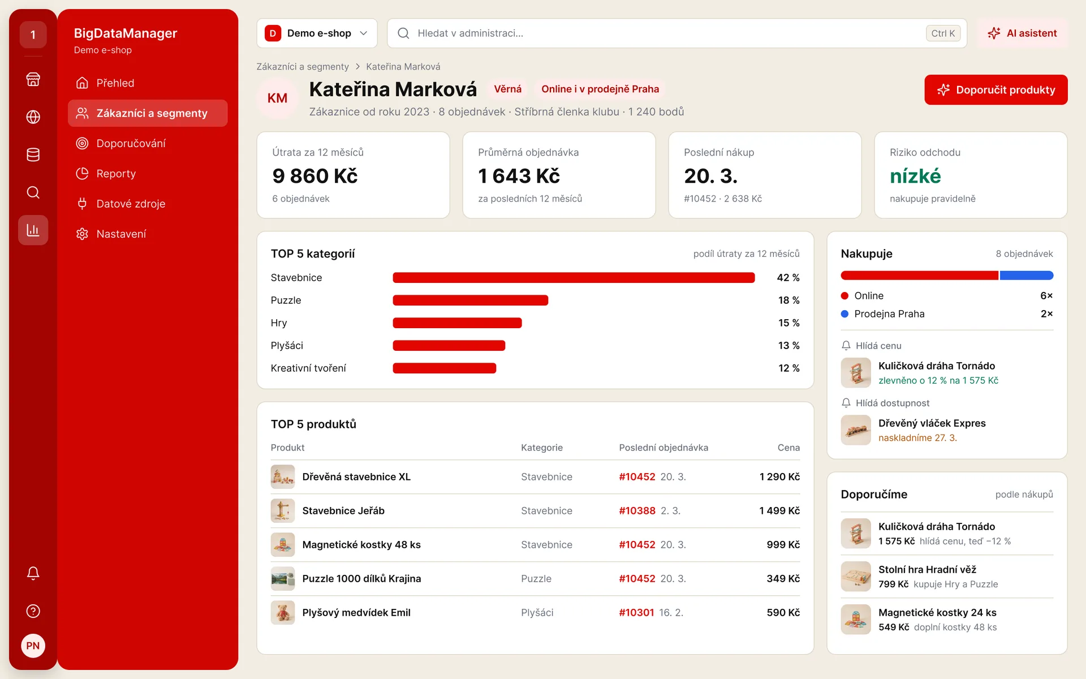Click the Puzzle category bar

coord(470,300)
